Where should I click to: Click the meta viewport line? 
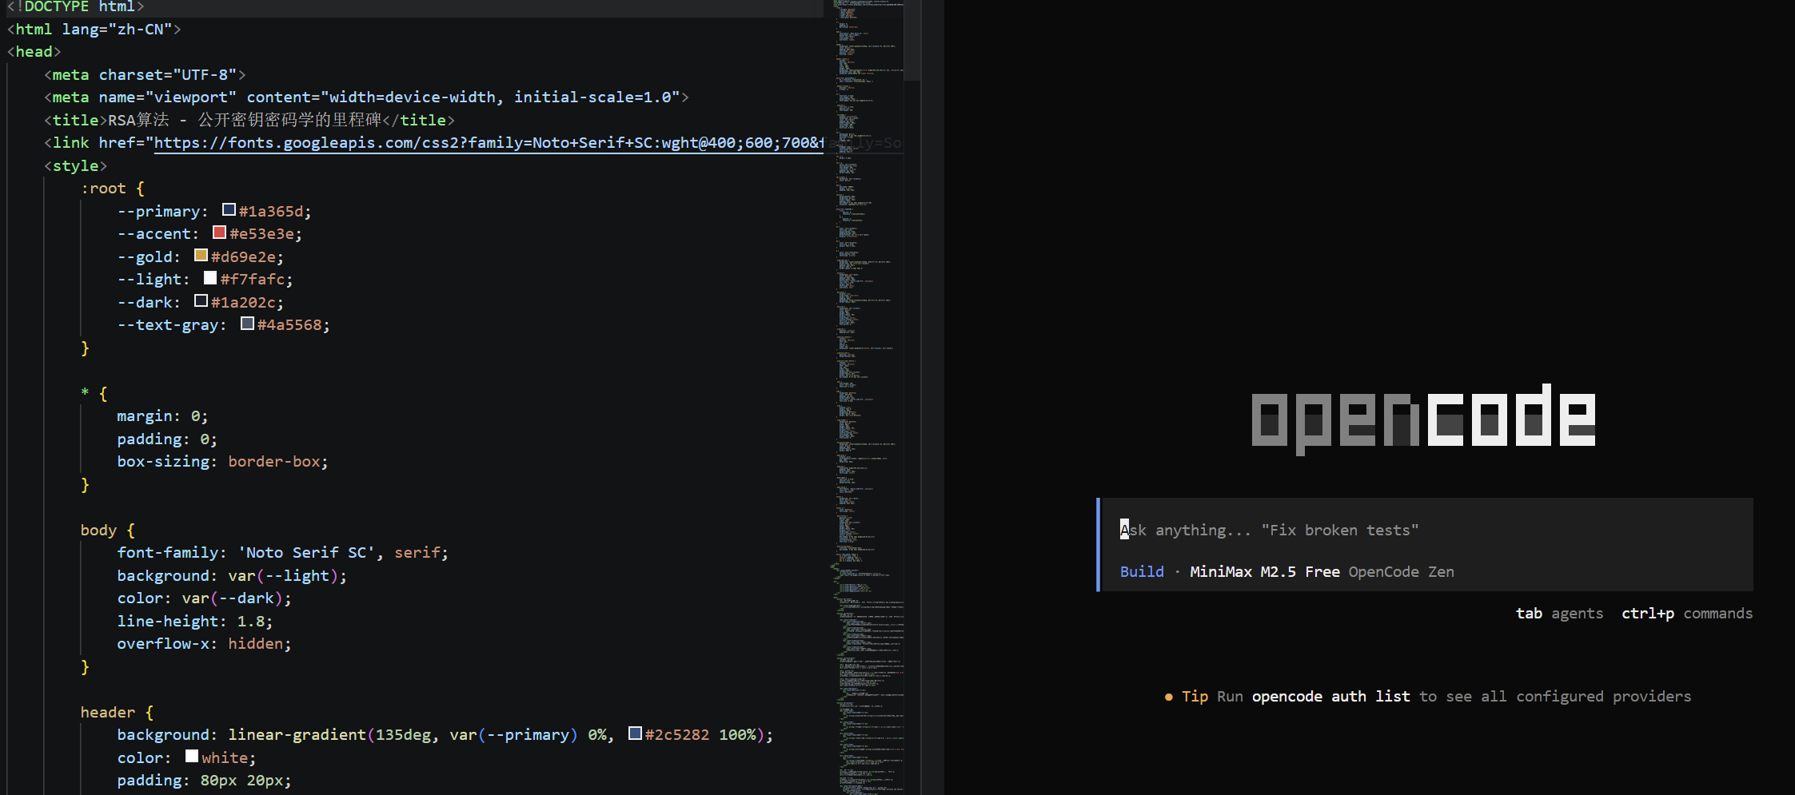366,97
